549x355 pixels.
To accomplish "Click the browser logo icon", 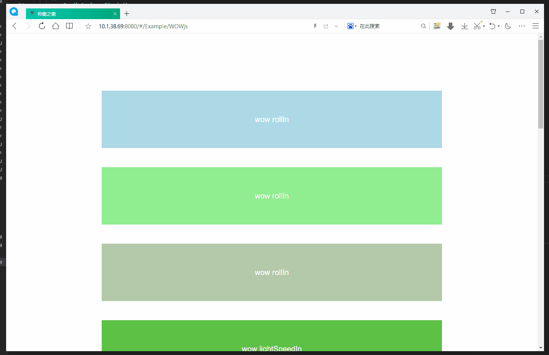I will click(14, 12).
